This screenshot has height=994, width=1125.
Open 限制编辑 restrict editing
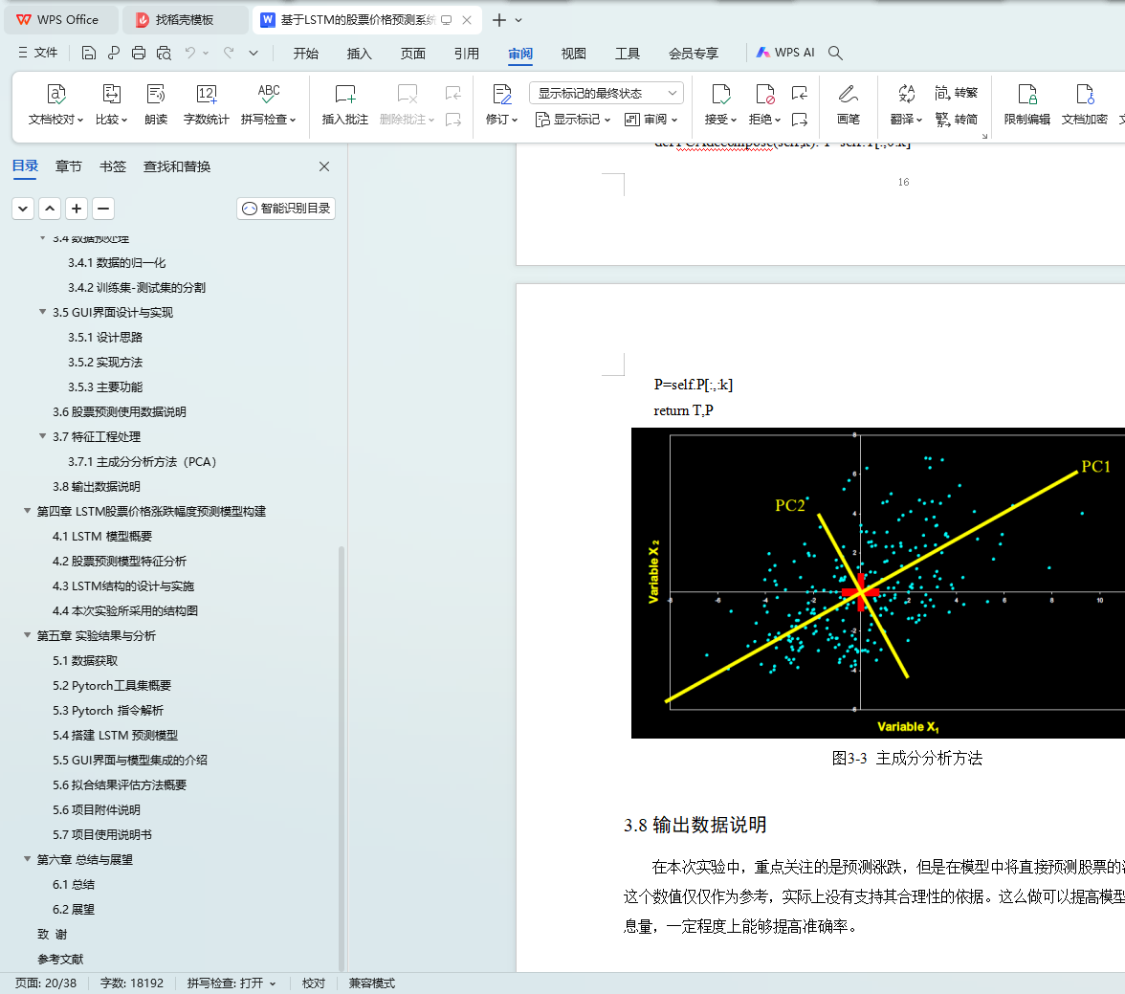tap(1026, 105)
